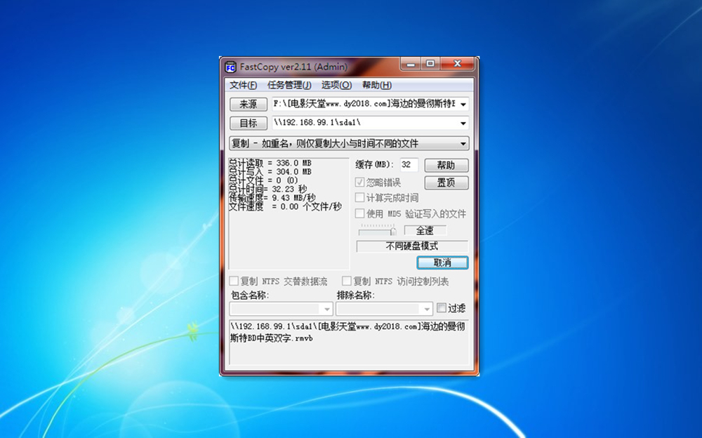Screen dimensions: 702x438
Task: Toggle 复制 NTFS 访问控制列表 checkbox
Action: [x=347, y=281]
